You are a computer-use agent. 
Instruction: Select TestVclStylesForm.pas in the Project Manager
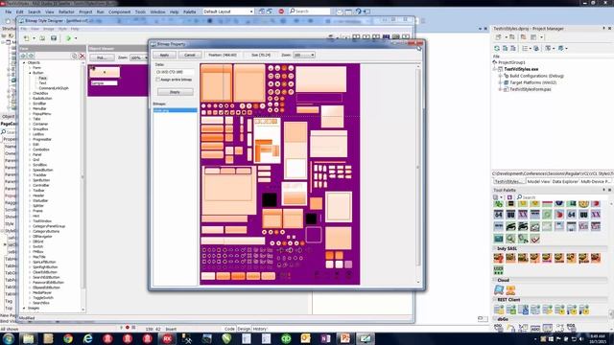(531, 89)
